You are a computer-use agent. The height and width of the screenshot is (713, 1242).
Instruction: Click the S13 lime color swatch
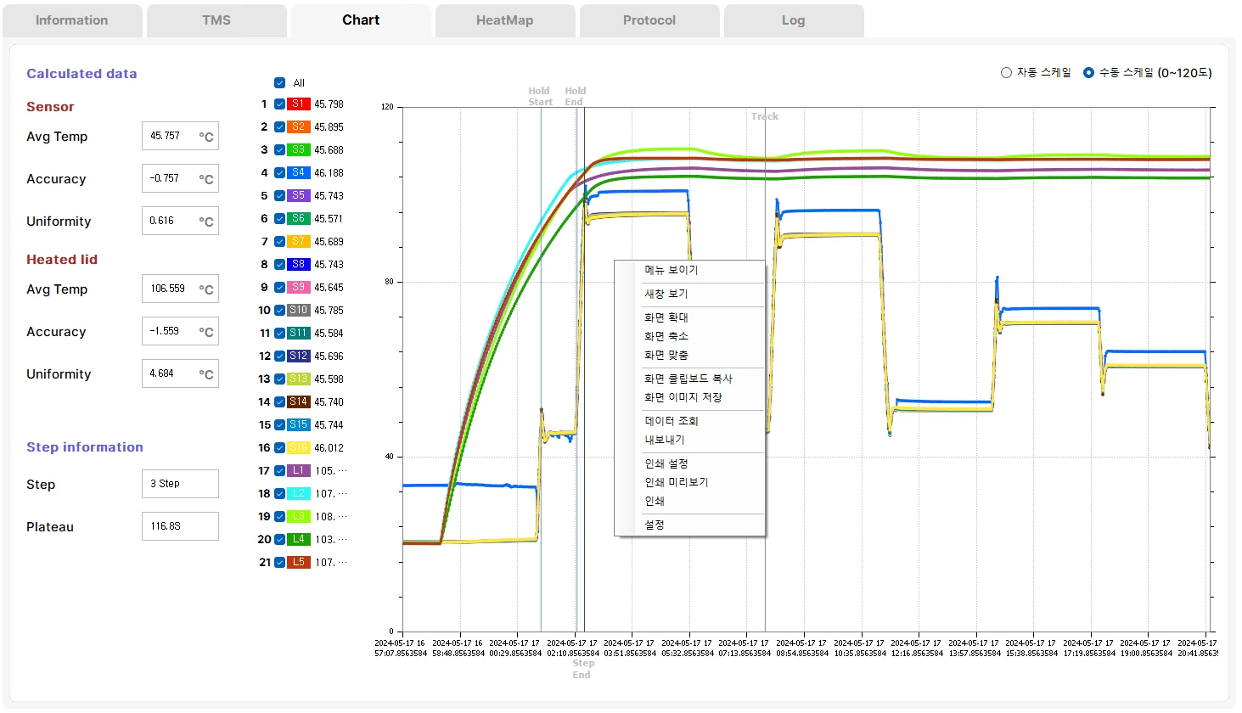point(299,379)
